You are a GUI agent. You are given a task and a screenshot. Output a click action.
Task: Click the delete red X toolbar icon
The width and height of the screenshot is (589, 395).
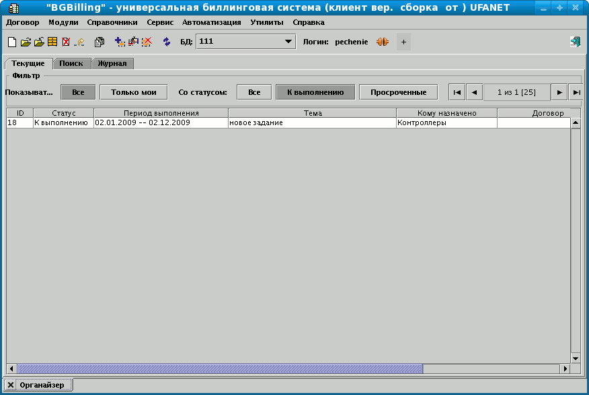click(65, 41)
